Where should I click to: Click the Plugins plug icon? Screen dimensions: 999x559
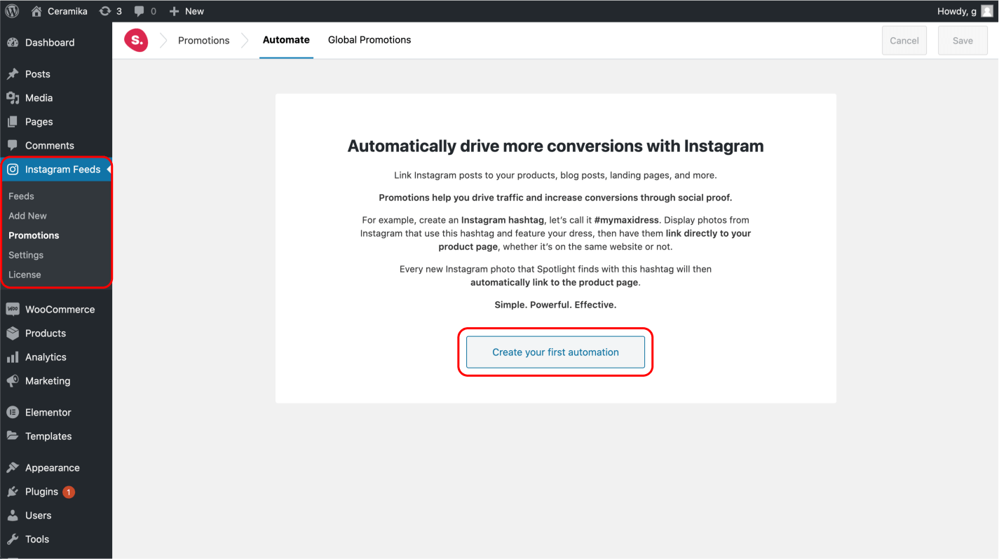point(13,492)
